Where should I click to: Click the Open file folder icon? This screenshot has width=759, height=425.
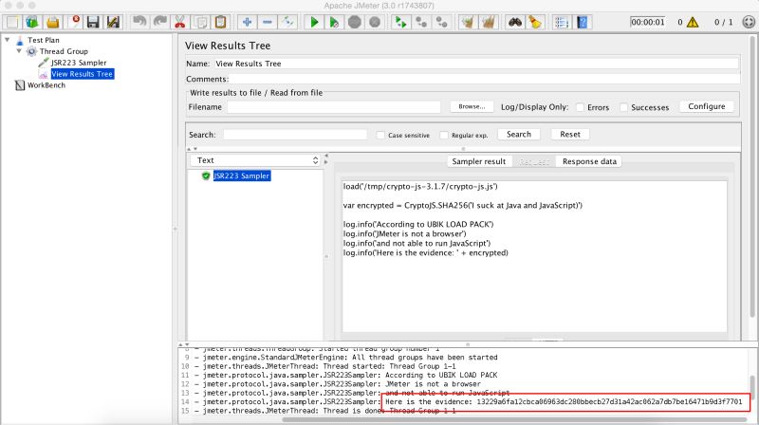click(x=53, y=22)
